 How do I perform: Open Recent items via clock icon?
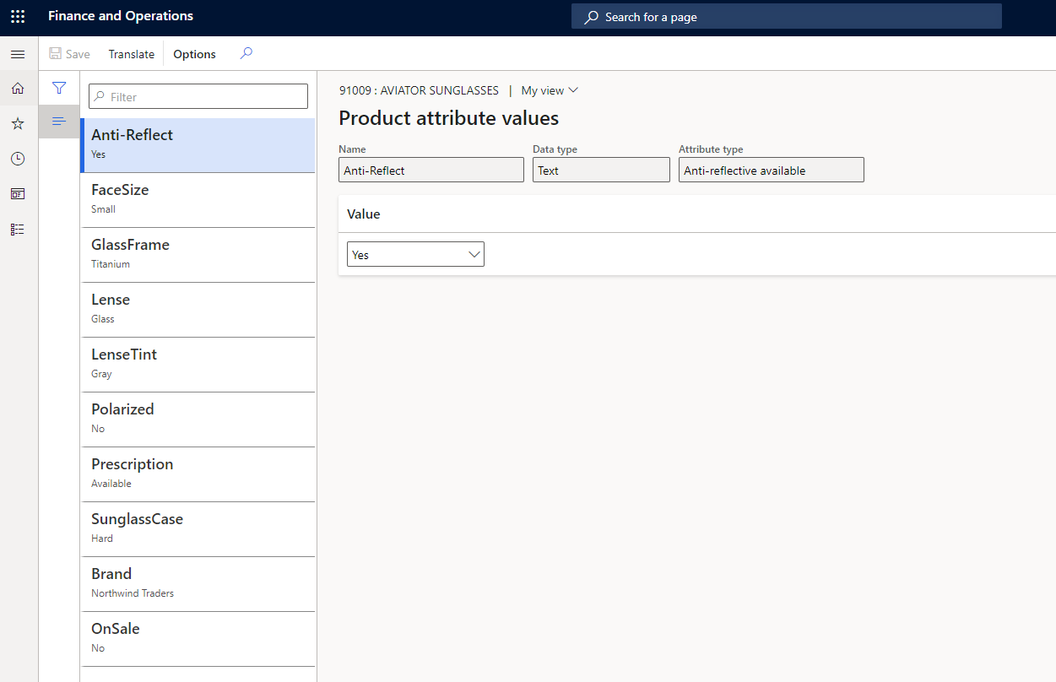17,158
